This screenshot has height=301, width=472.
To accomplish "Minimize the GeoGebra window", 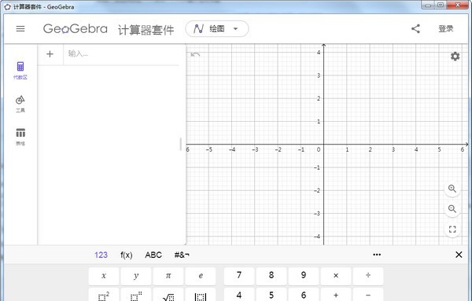I will (x=429, y=6).
